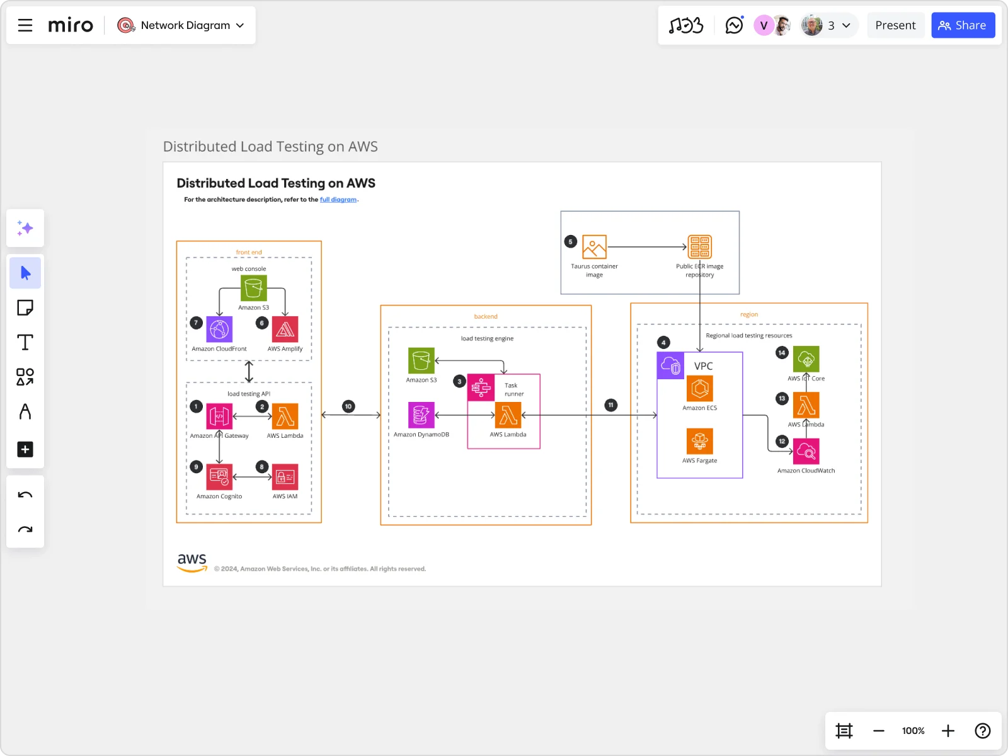Image resolution: width=1008 pixels, height=756 pixels.
Task: Click the Taurus container image icon
Action: click(x=594, y=247)
